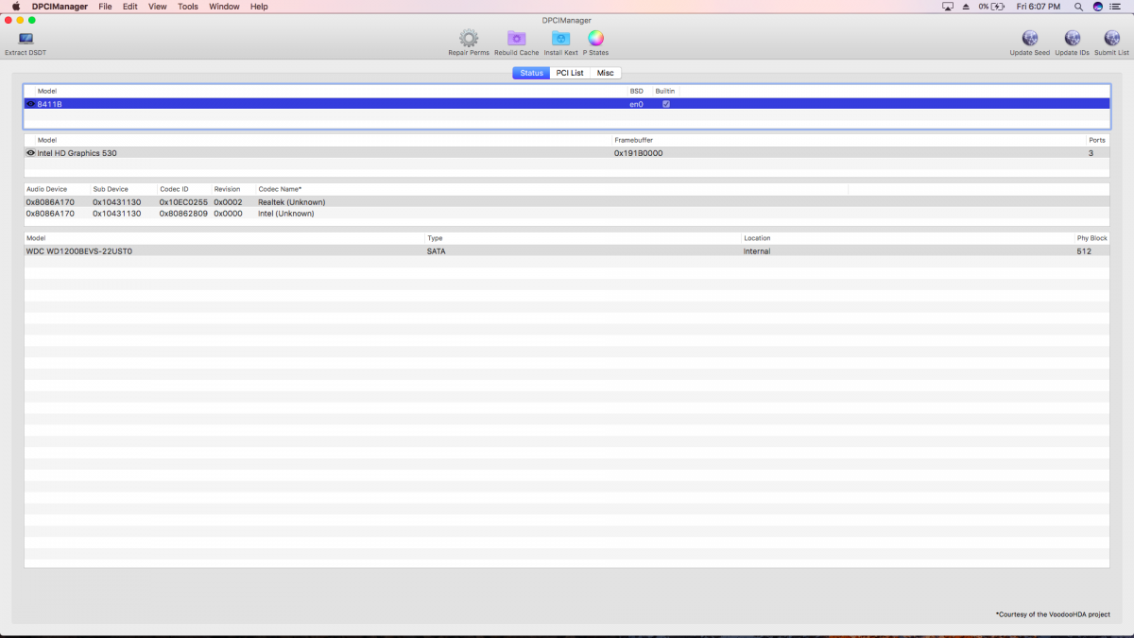Click the P States color wheel icon
Viewport: 1134px width, 638px height.
595,39
